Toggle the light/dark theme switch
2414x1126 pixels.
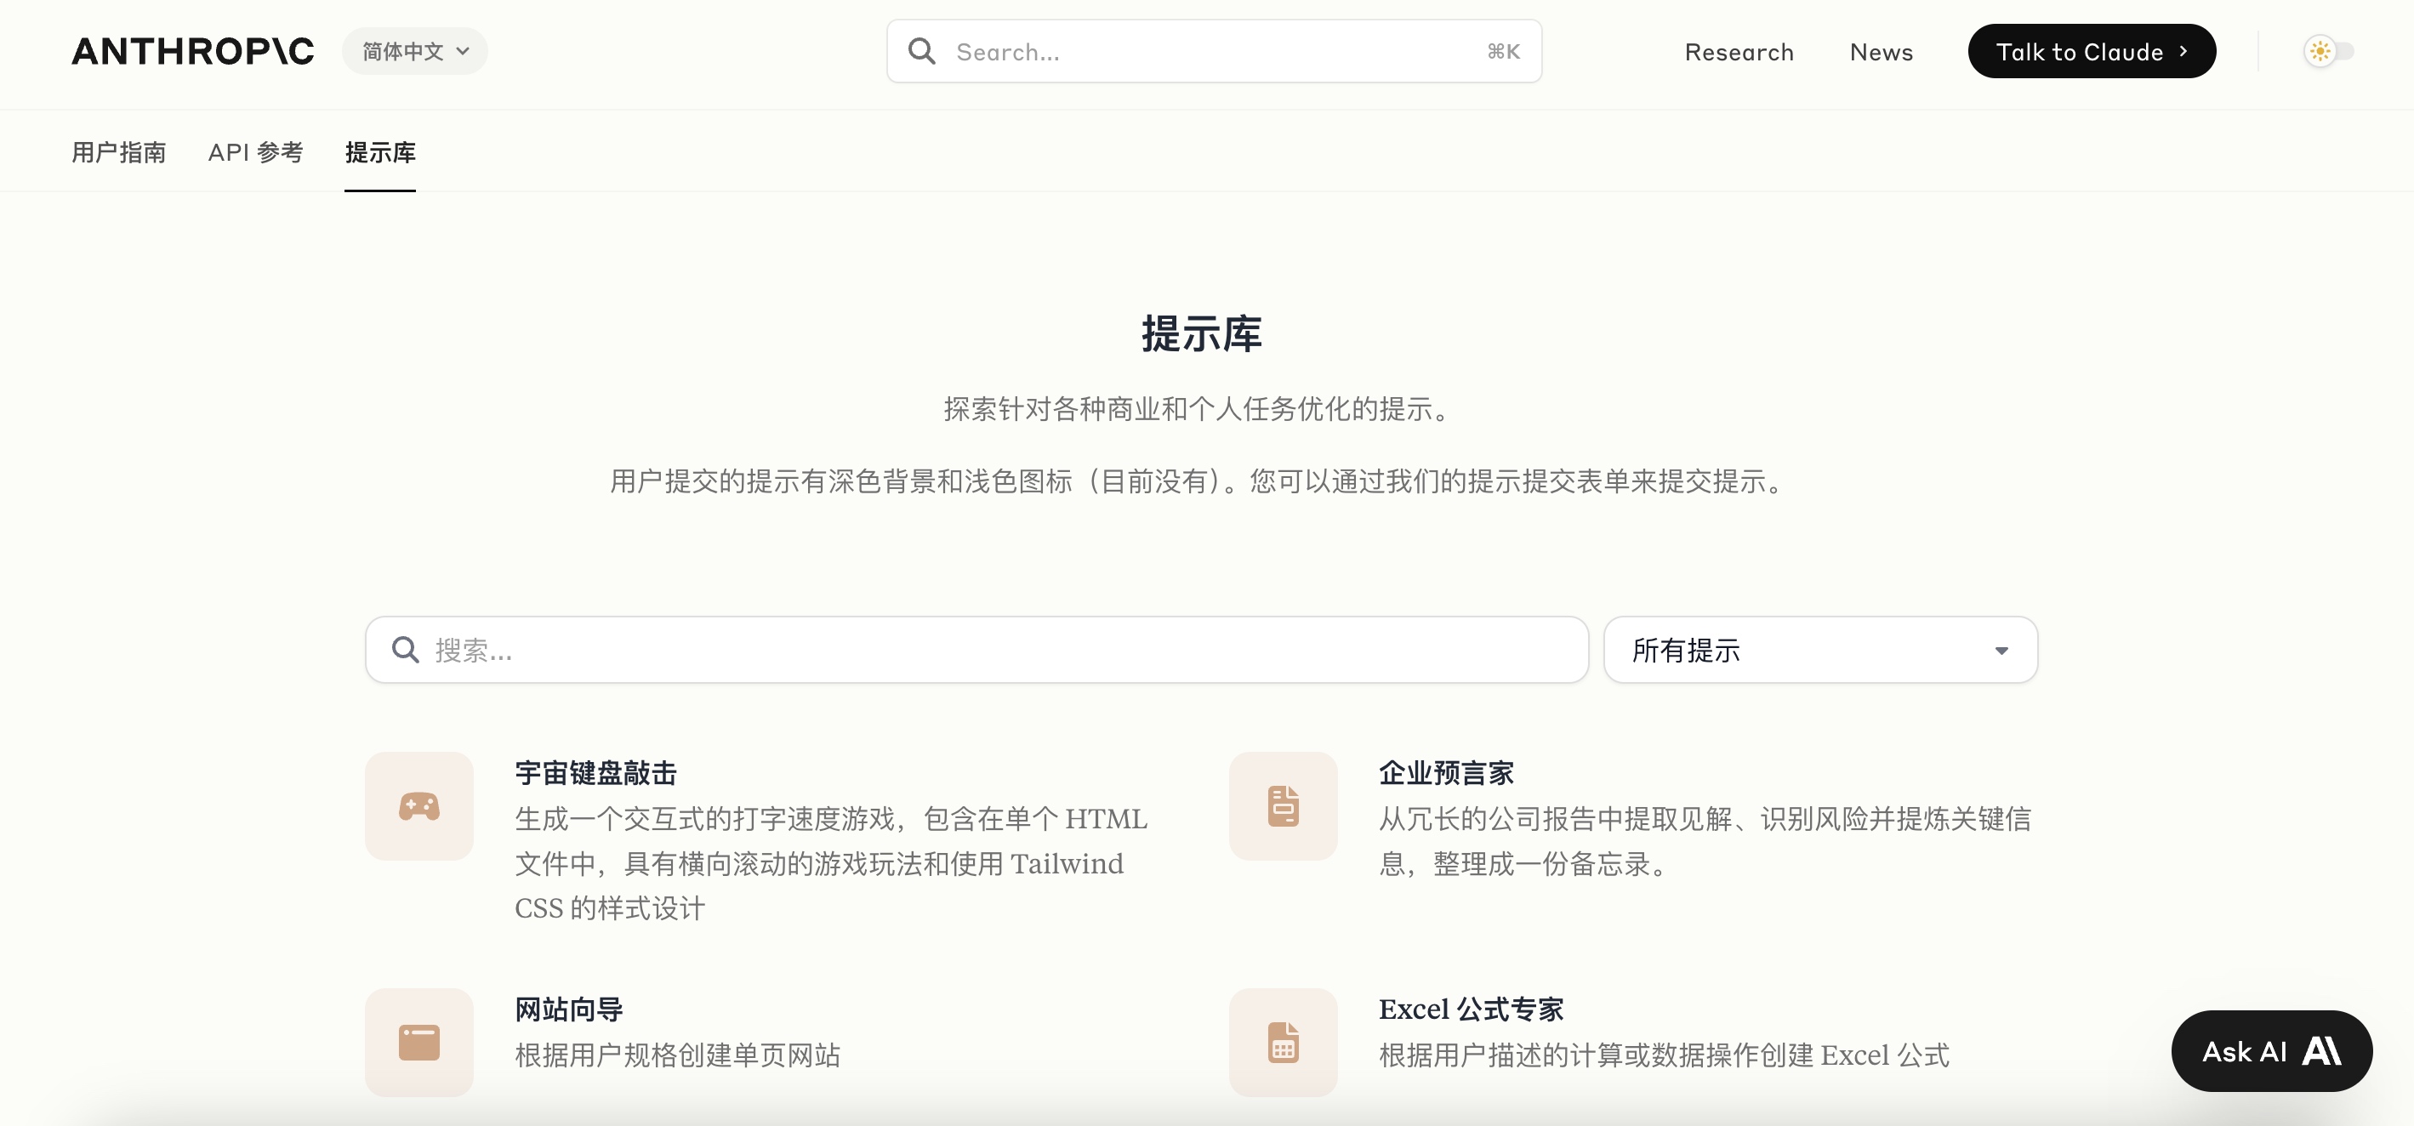(x=2329, y=52)
